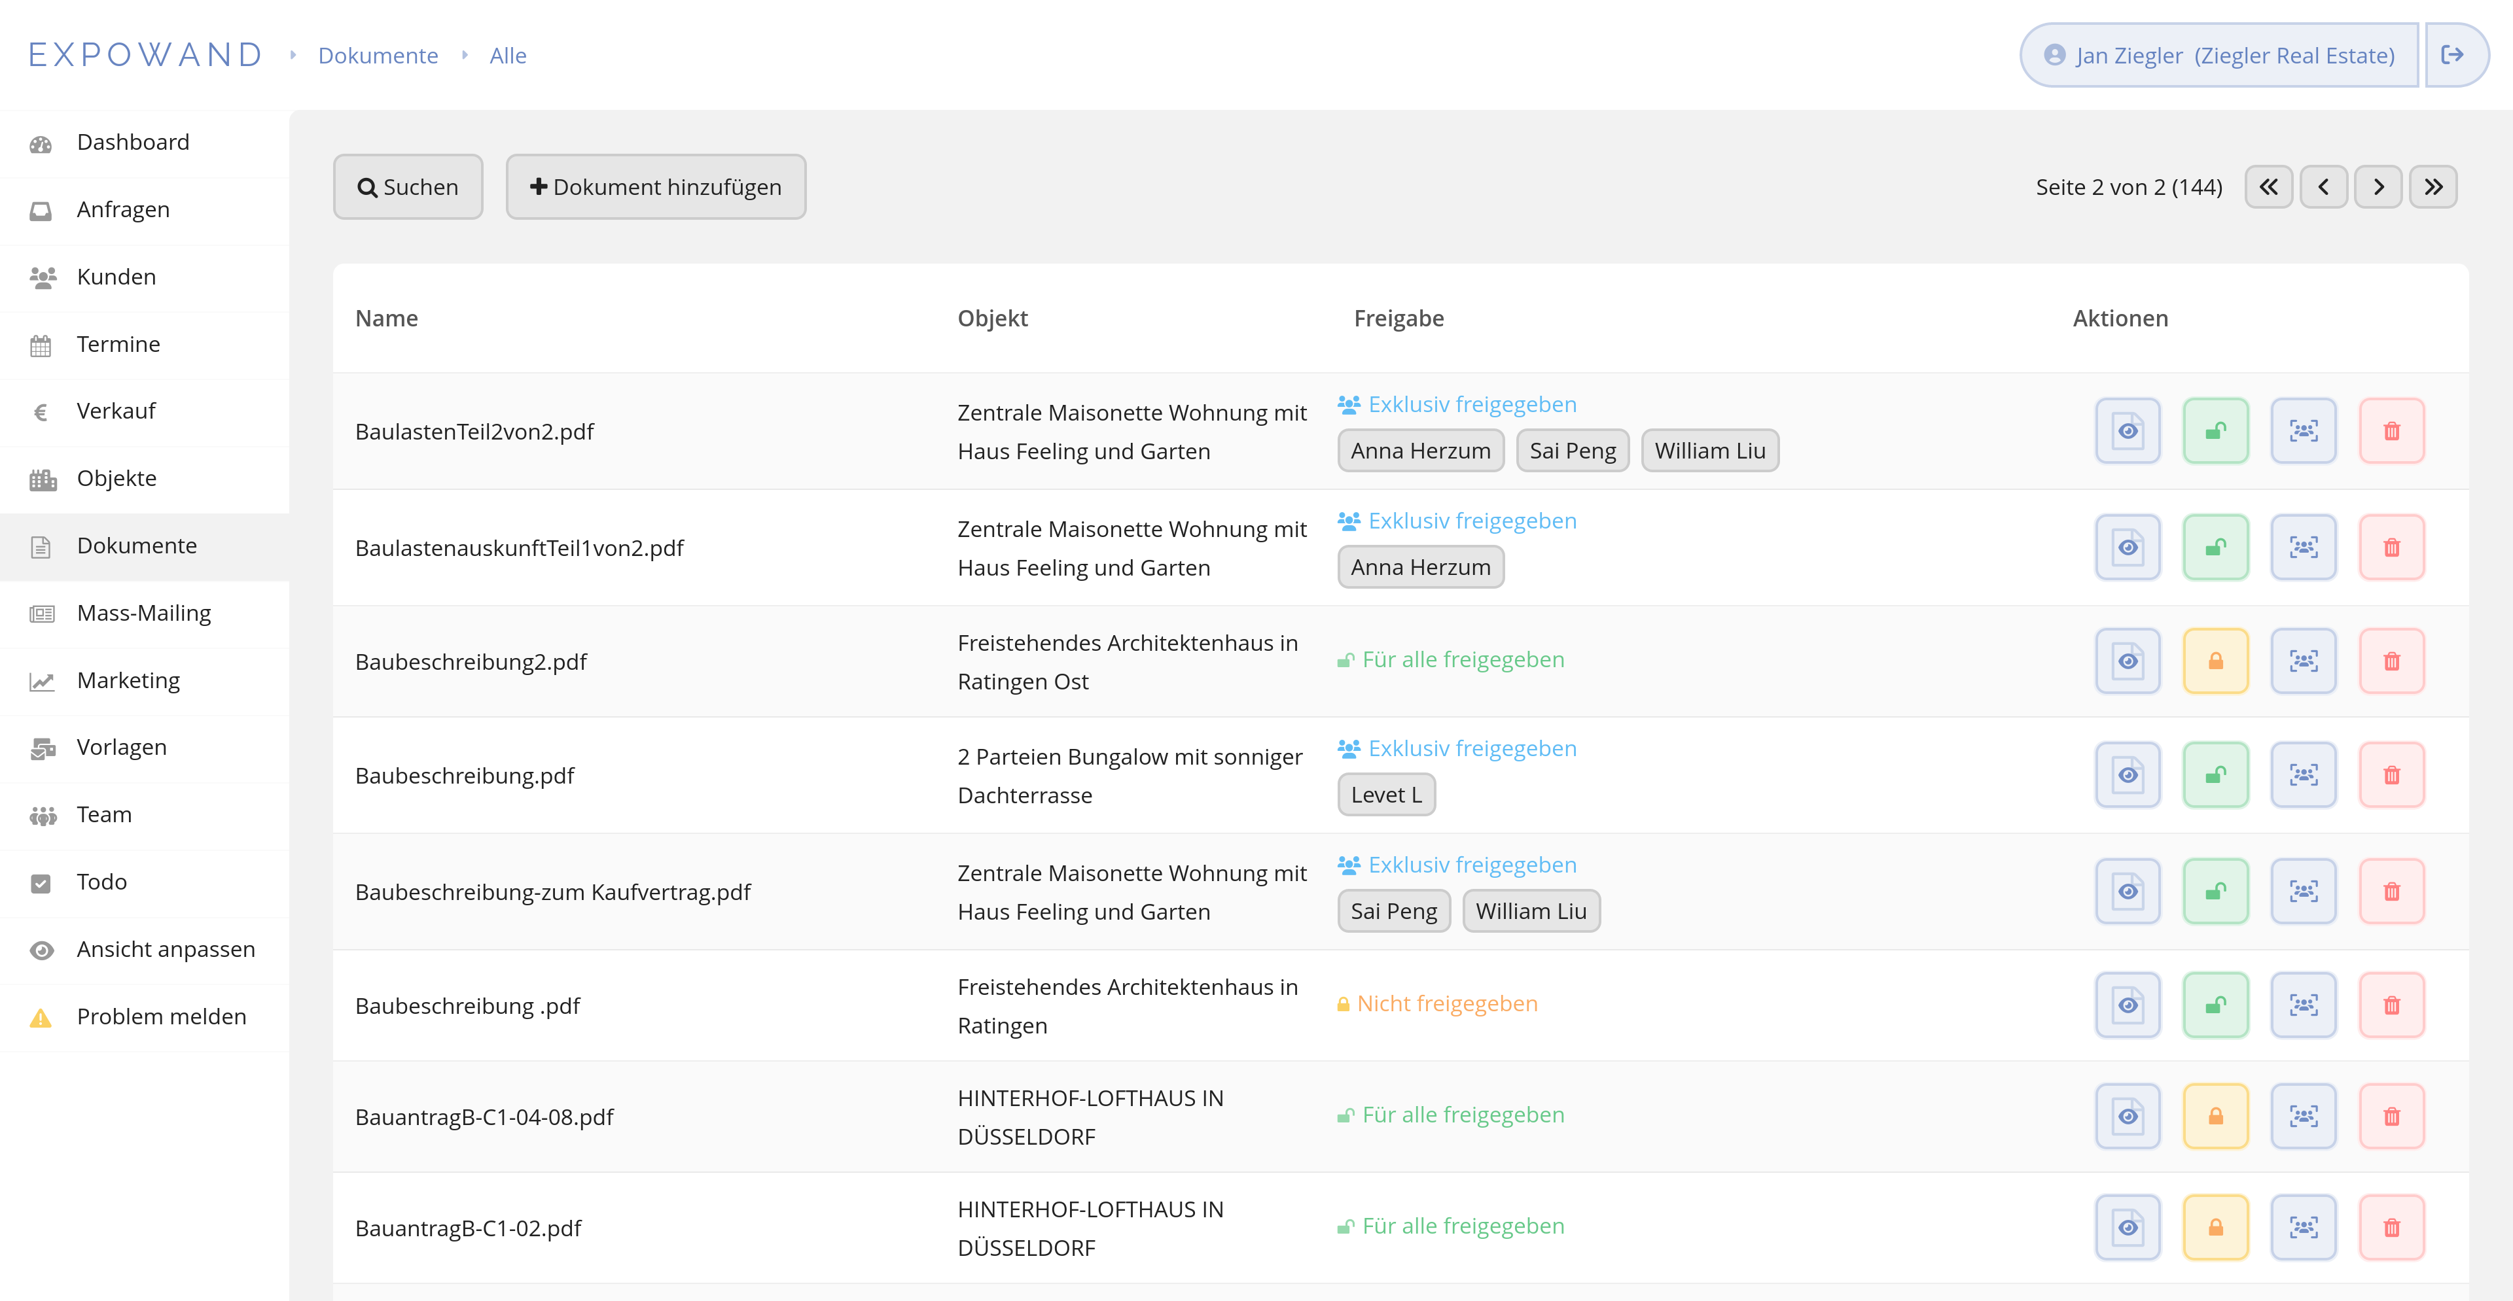Click the Suchen button
Viewport: 2513px width, 1301px height.
coord(408,187)
